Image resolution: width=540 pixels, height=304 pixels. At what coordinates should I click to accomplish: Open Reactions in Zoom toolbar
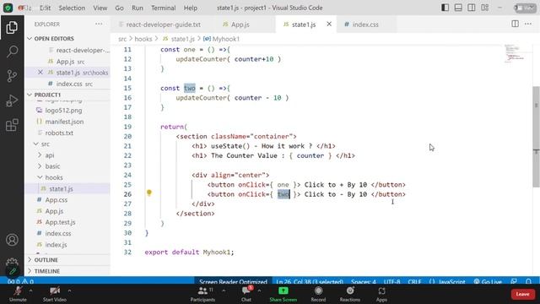[350, 294]
